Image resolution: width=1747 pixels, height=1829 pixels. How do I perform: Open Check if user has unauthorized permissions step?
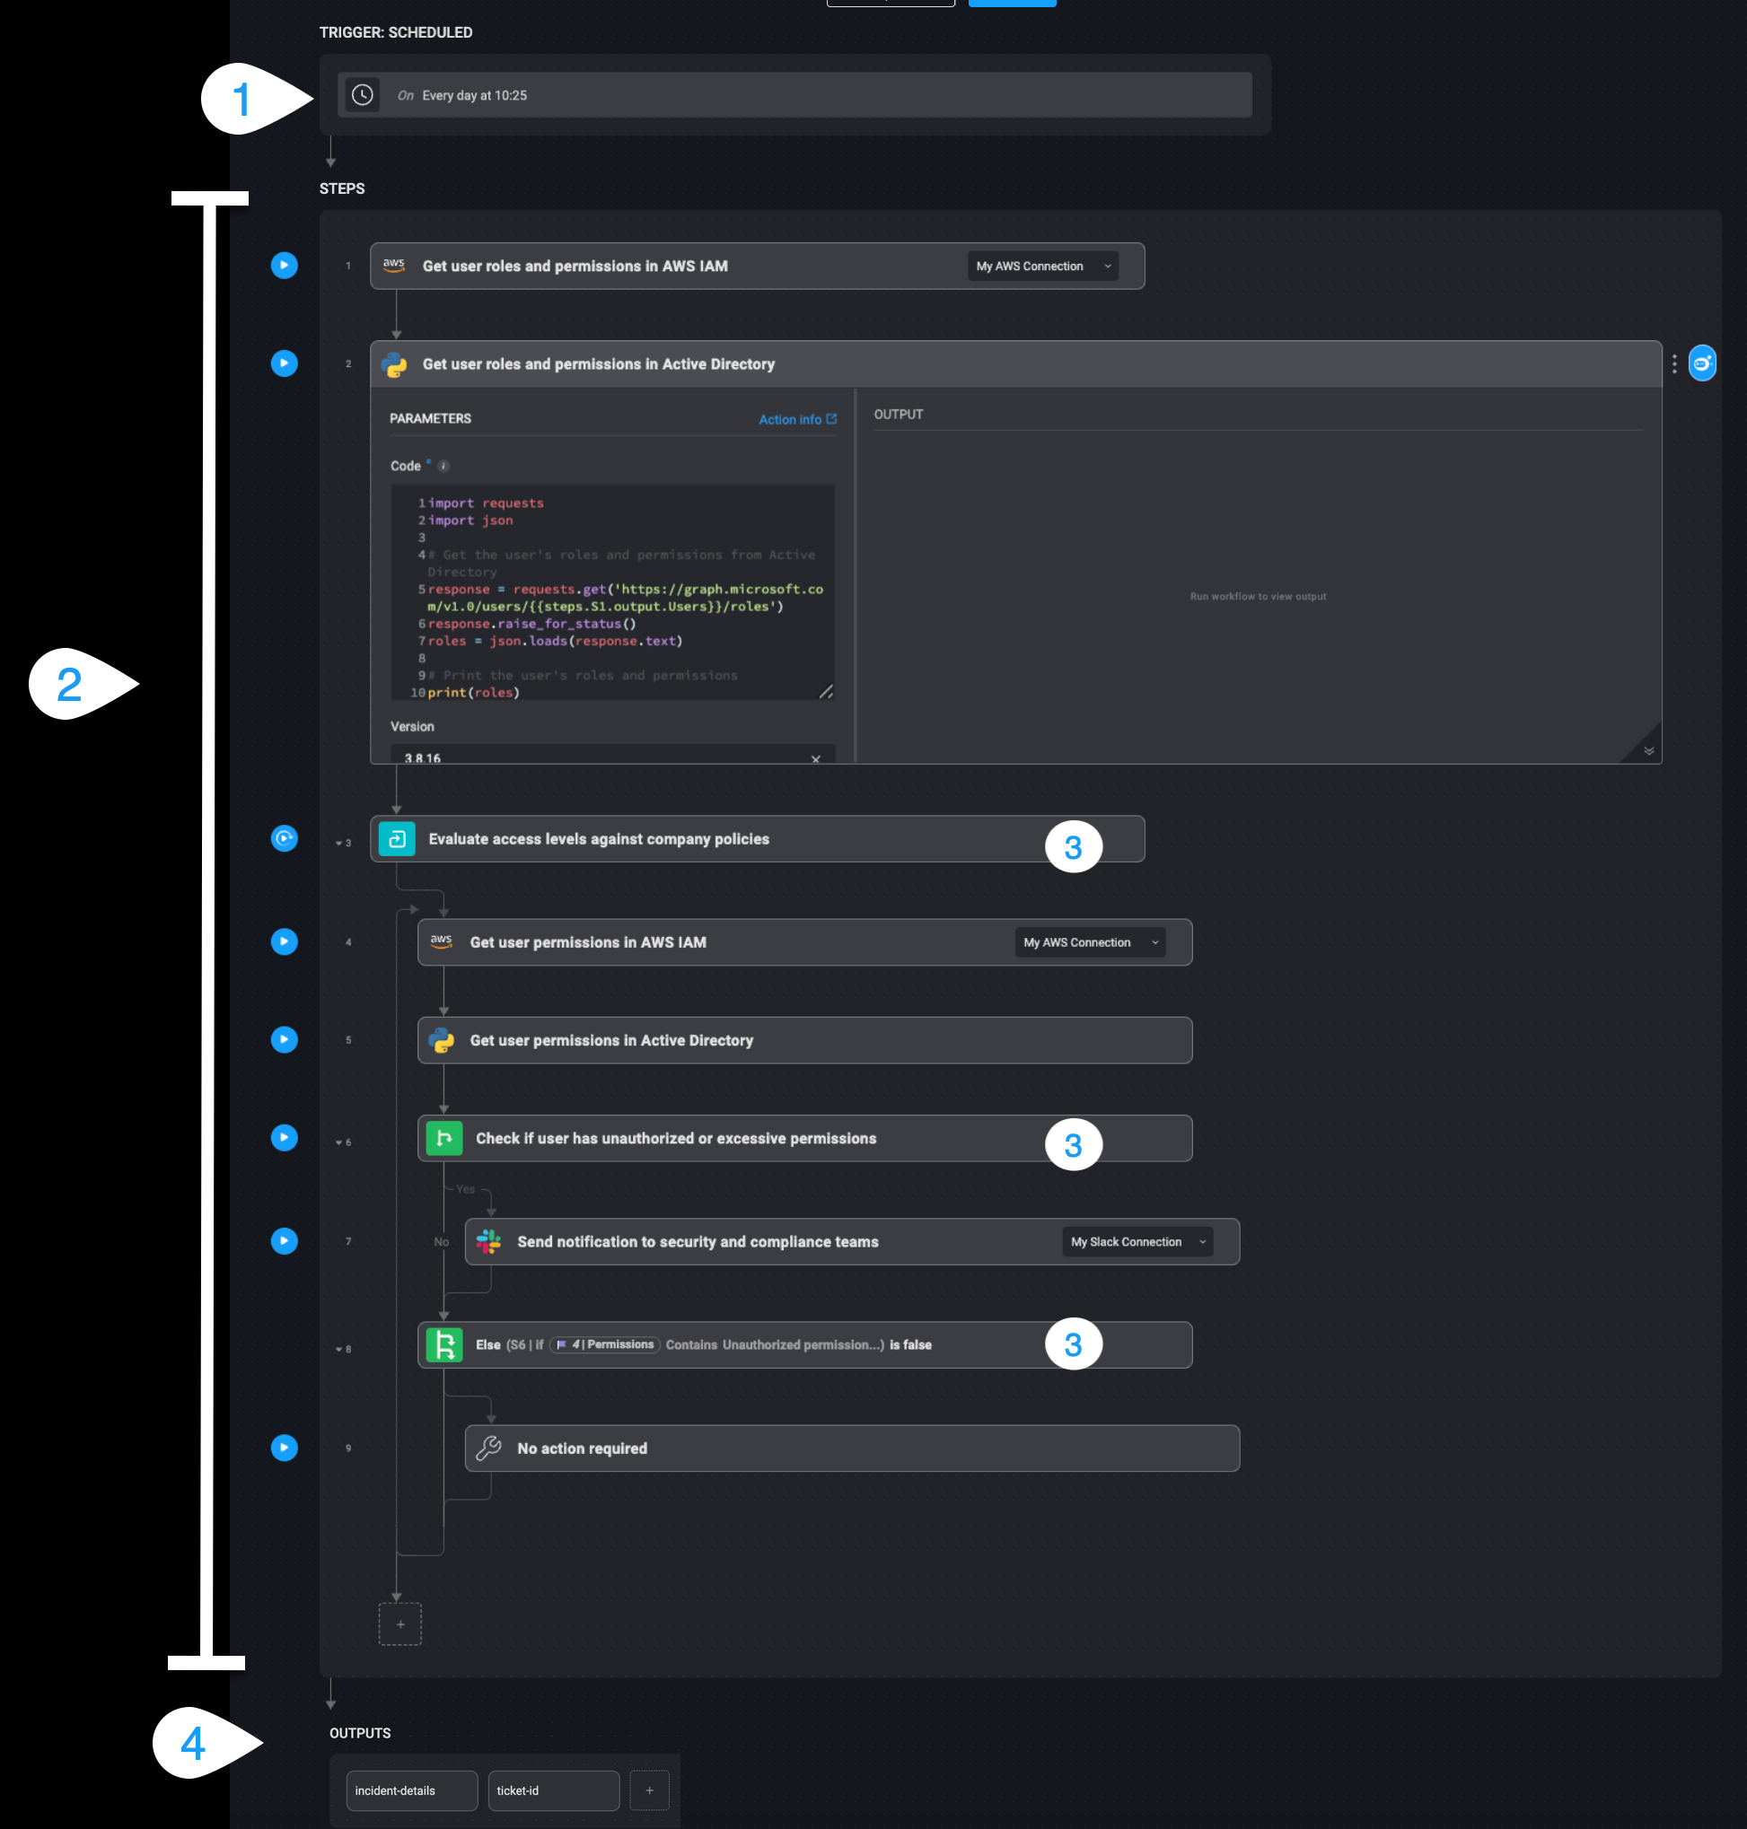click(x=804, y=1137)
